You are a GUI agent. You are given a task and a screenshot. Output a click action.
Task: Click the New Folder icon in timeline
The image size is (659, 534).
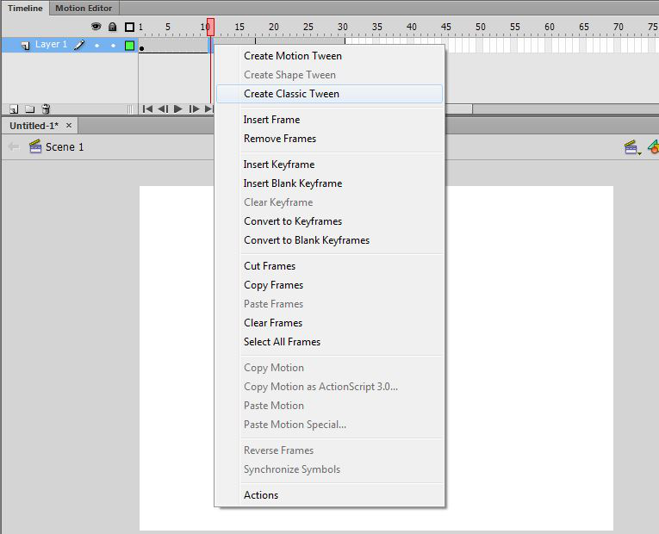[29, 109]
